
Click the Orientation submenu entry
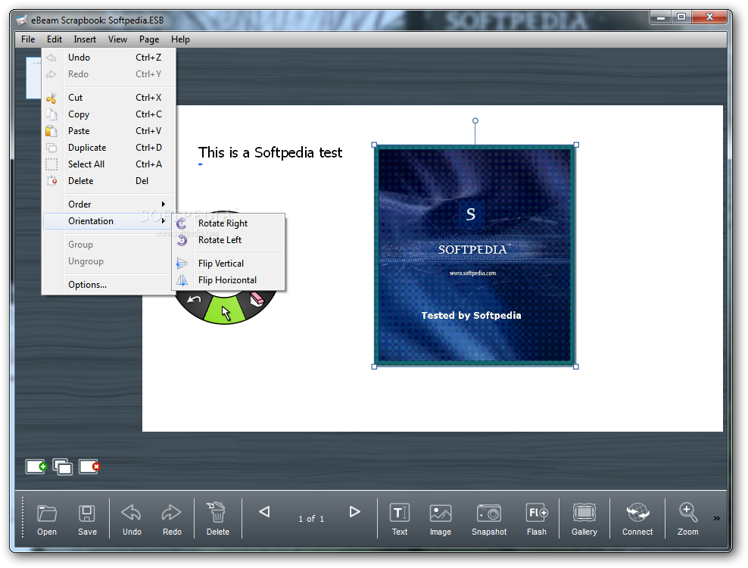(x=109, y=221)
